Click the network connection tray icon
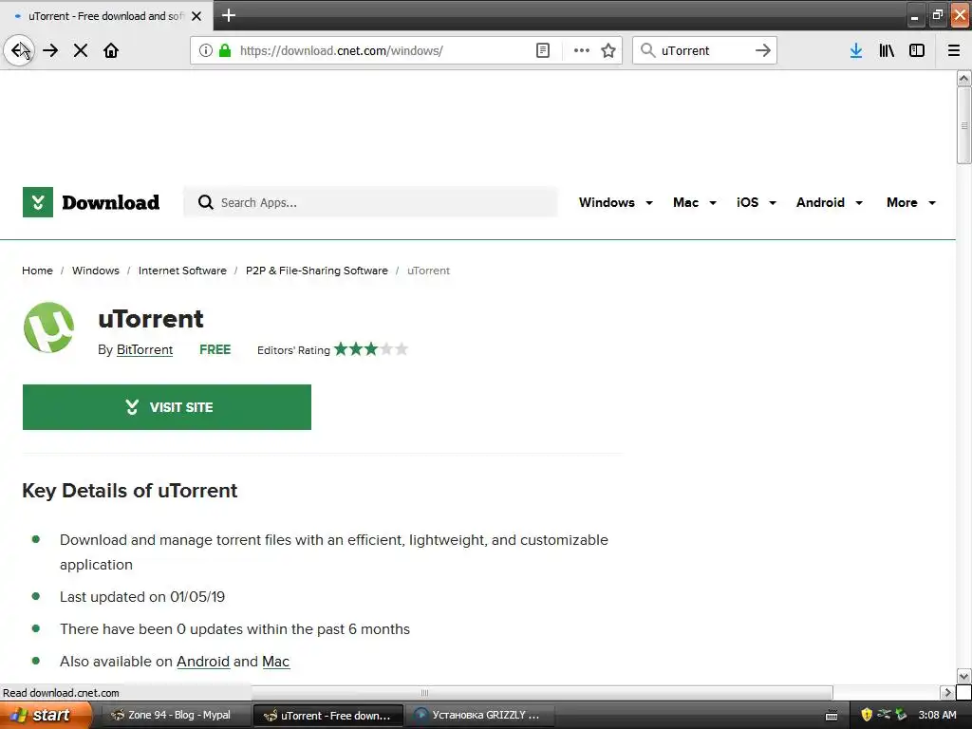 point(884,714)
